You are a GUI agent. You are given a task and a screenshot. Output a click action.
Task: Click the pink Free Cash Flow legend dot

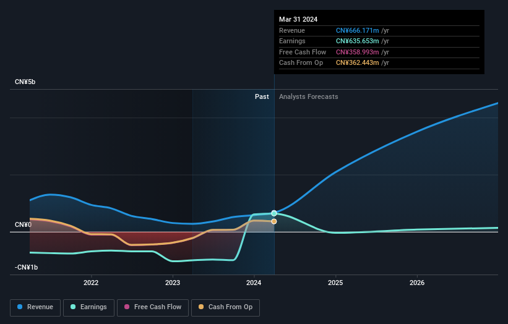pos(127,307)
